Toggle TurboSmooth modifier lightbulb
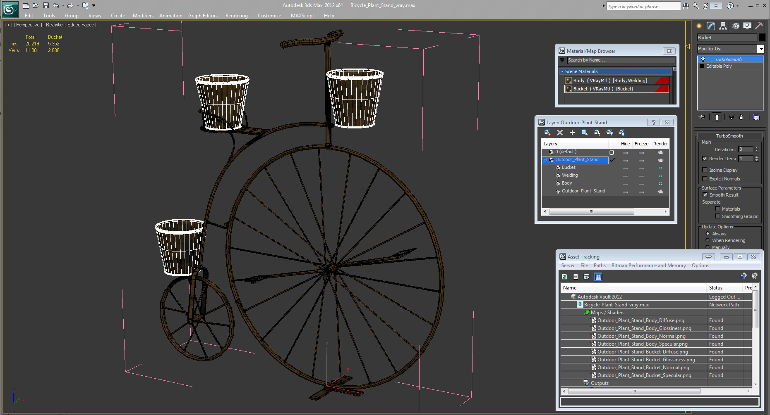The width and height of the screenshot is (770, 415). [703, 59]
